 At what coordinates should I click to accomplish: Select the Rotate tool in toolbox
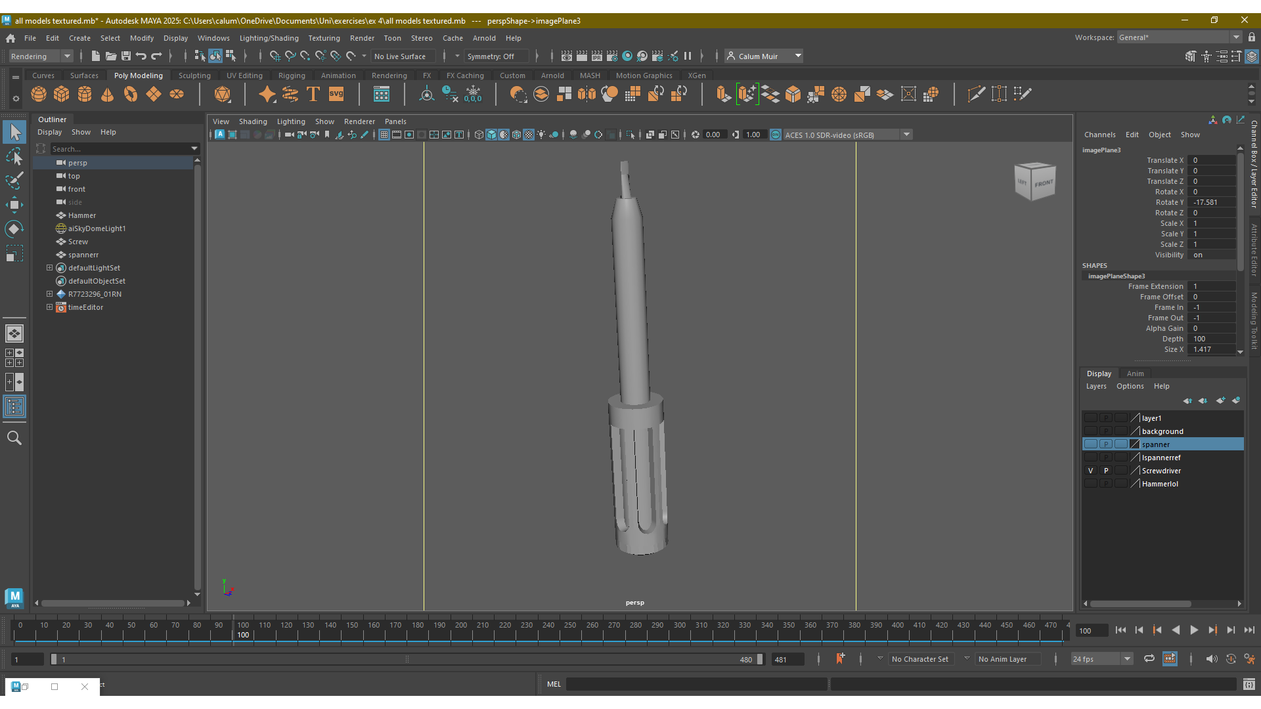14,228
